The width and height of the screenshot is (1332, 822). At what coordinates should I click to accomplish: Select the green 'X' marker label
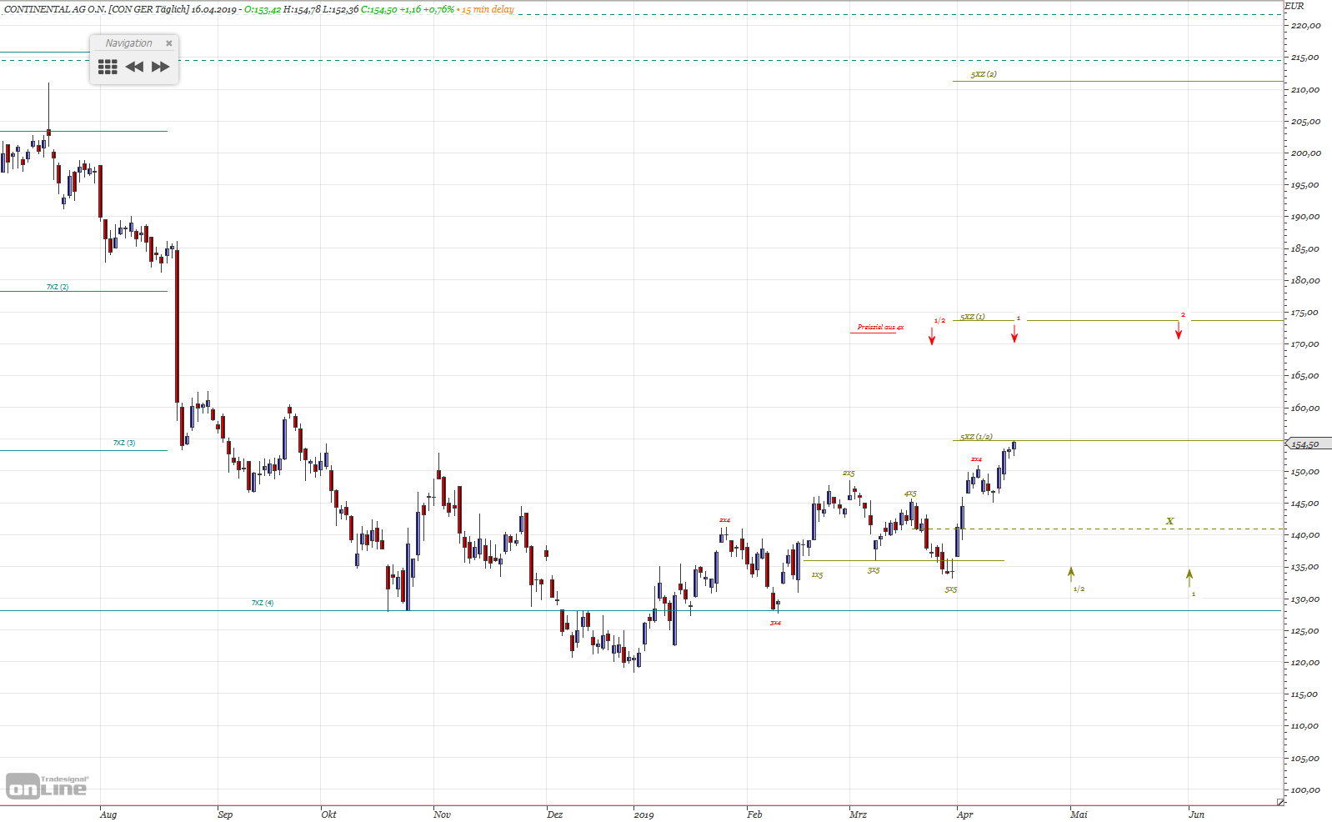coord(1169,521)
